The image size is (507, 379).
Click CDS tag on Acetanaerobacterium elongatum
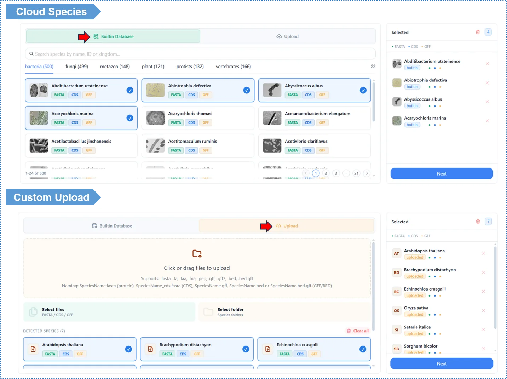point(308,123)
